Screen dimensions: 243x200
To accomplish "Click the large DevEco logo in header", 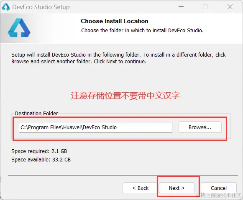I will [x=19, y=28].
